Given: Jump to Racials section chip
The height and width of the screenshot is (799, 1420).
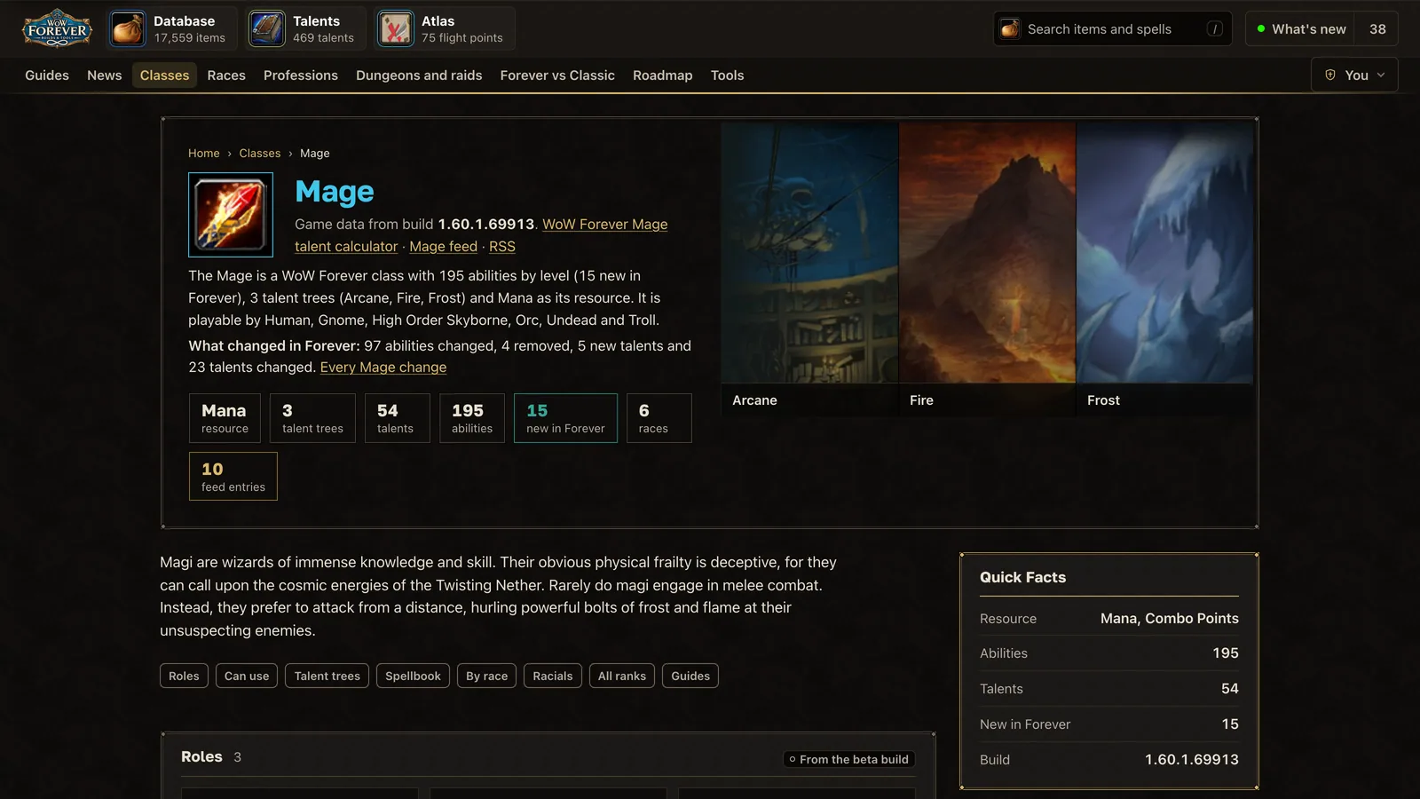Looking at the screenshot, I should [x=553, y=676].
